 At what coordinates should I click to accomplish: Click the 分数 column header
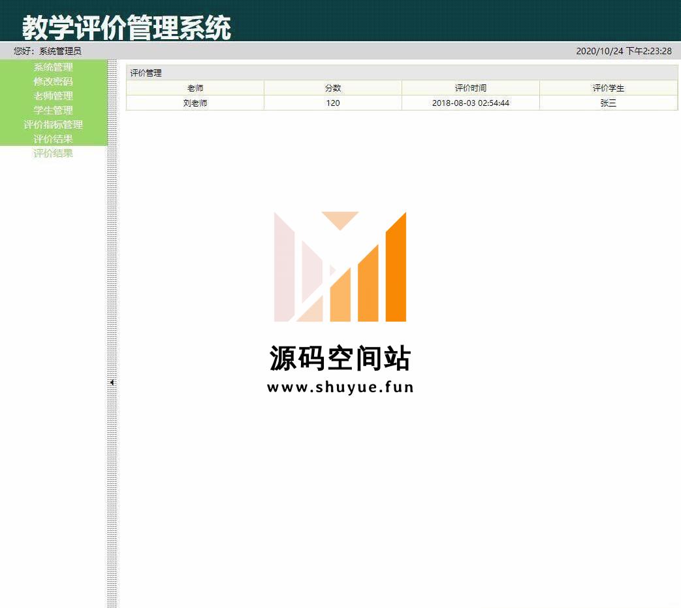(333, 88)
